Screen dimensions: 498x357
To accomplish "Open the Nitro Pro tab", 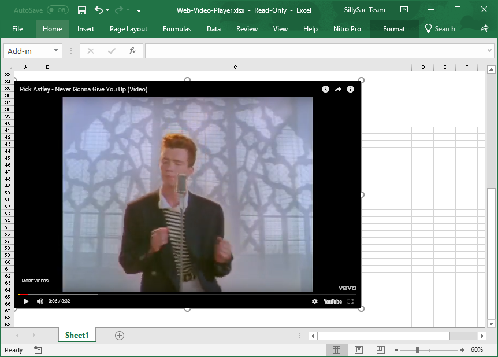I will (347, 29).
